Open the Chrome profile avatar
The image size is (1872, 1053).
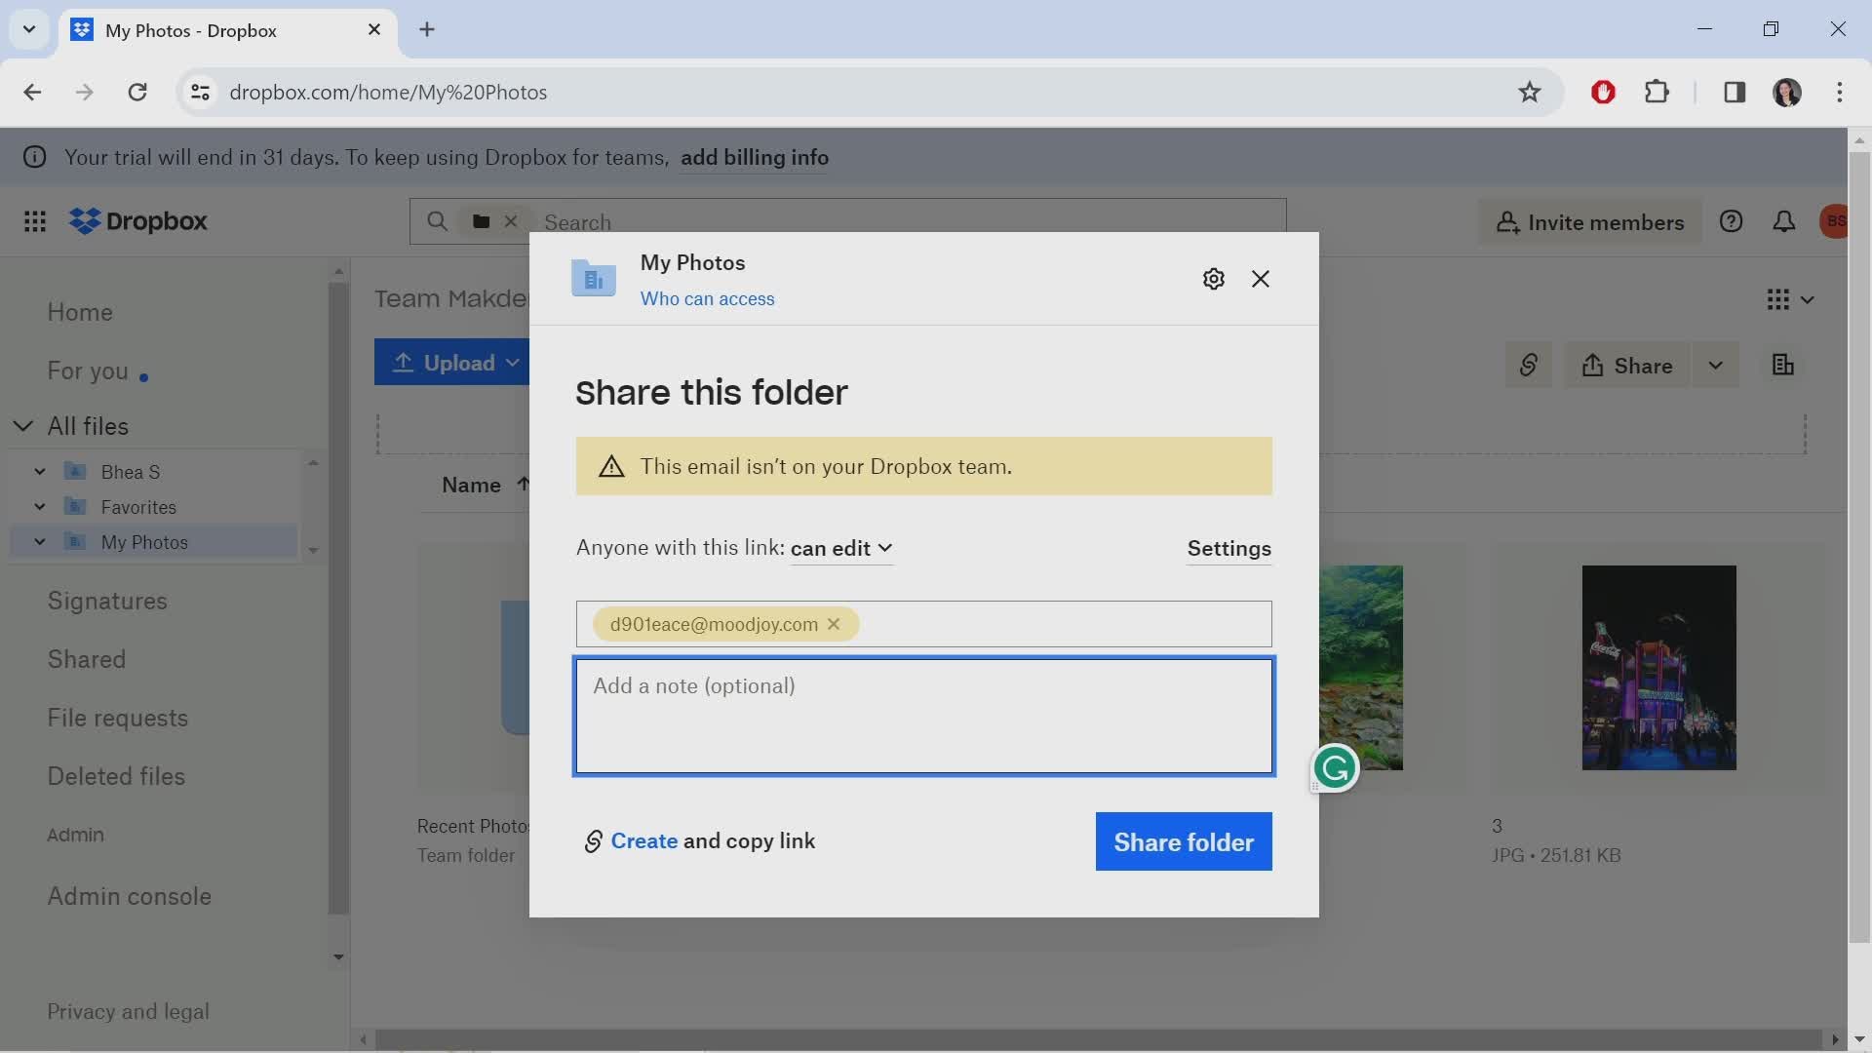click(x=1786, y=93)
